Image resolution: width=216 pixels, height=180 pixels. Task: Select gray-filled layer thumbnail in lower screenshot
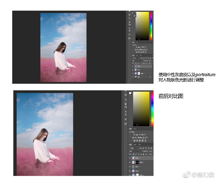click(x=133, y=167)
